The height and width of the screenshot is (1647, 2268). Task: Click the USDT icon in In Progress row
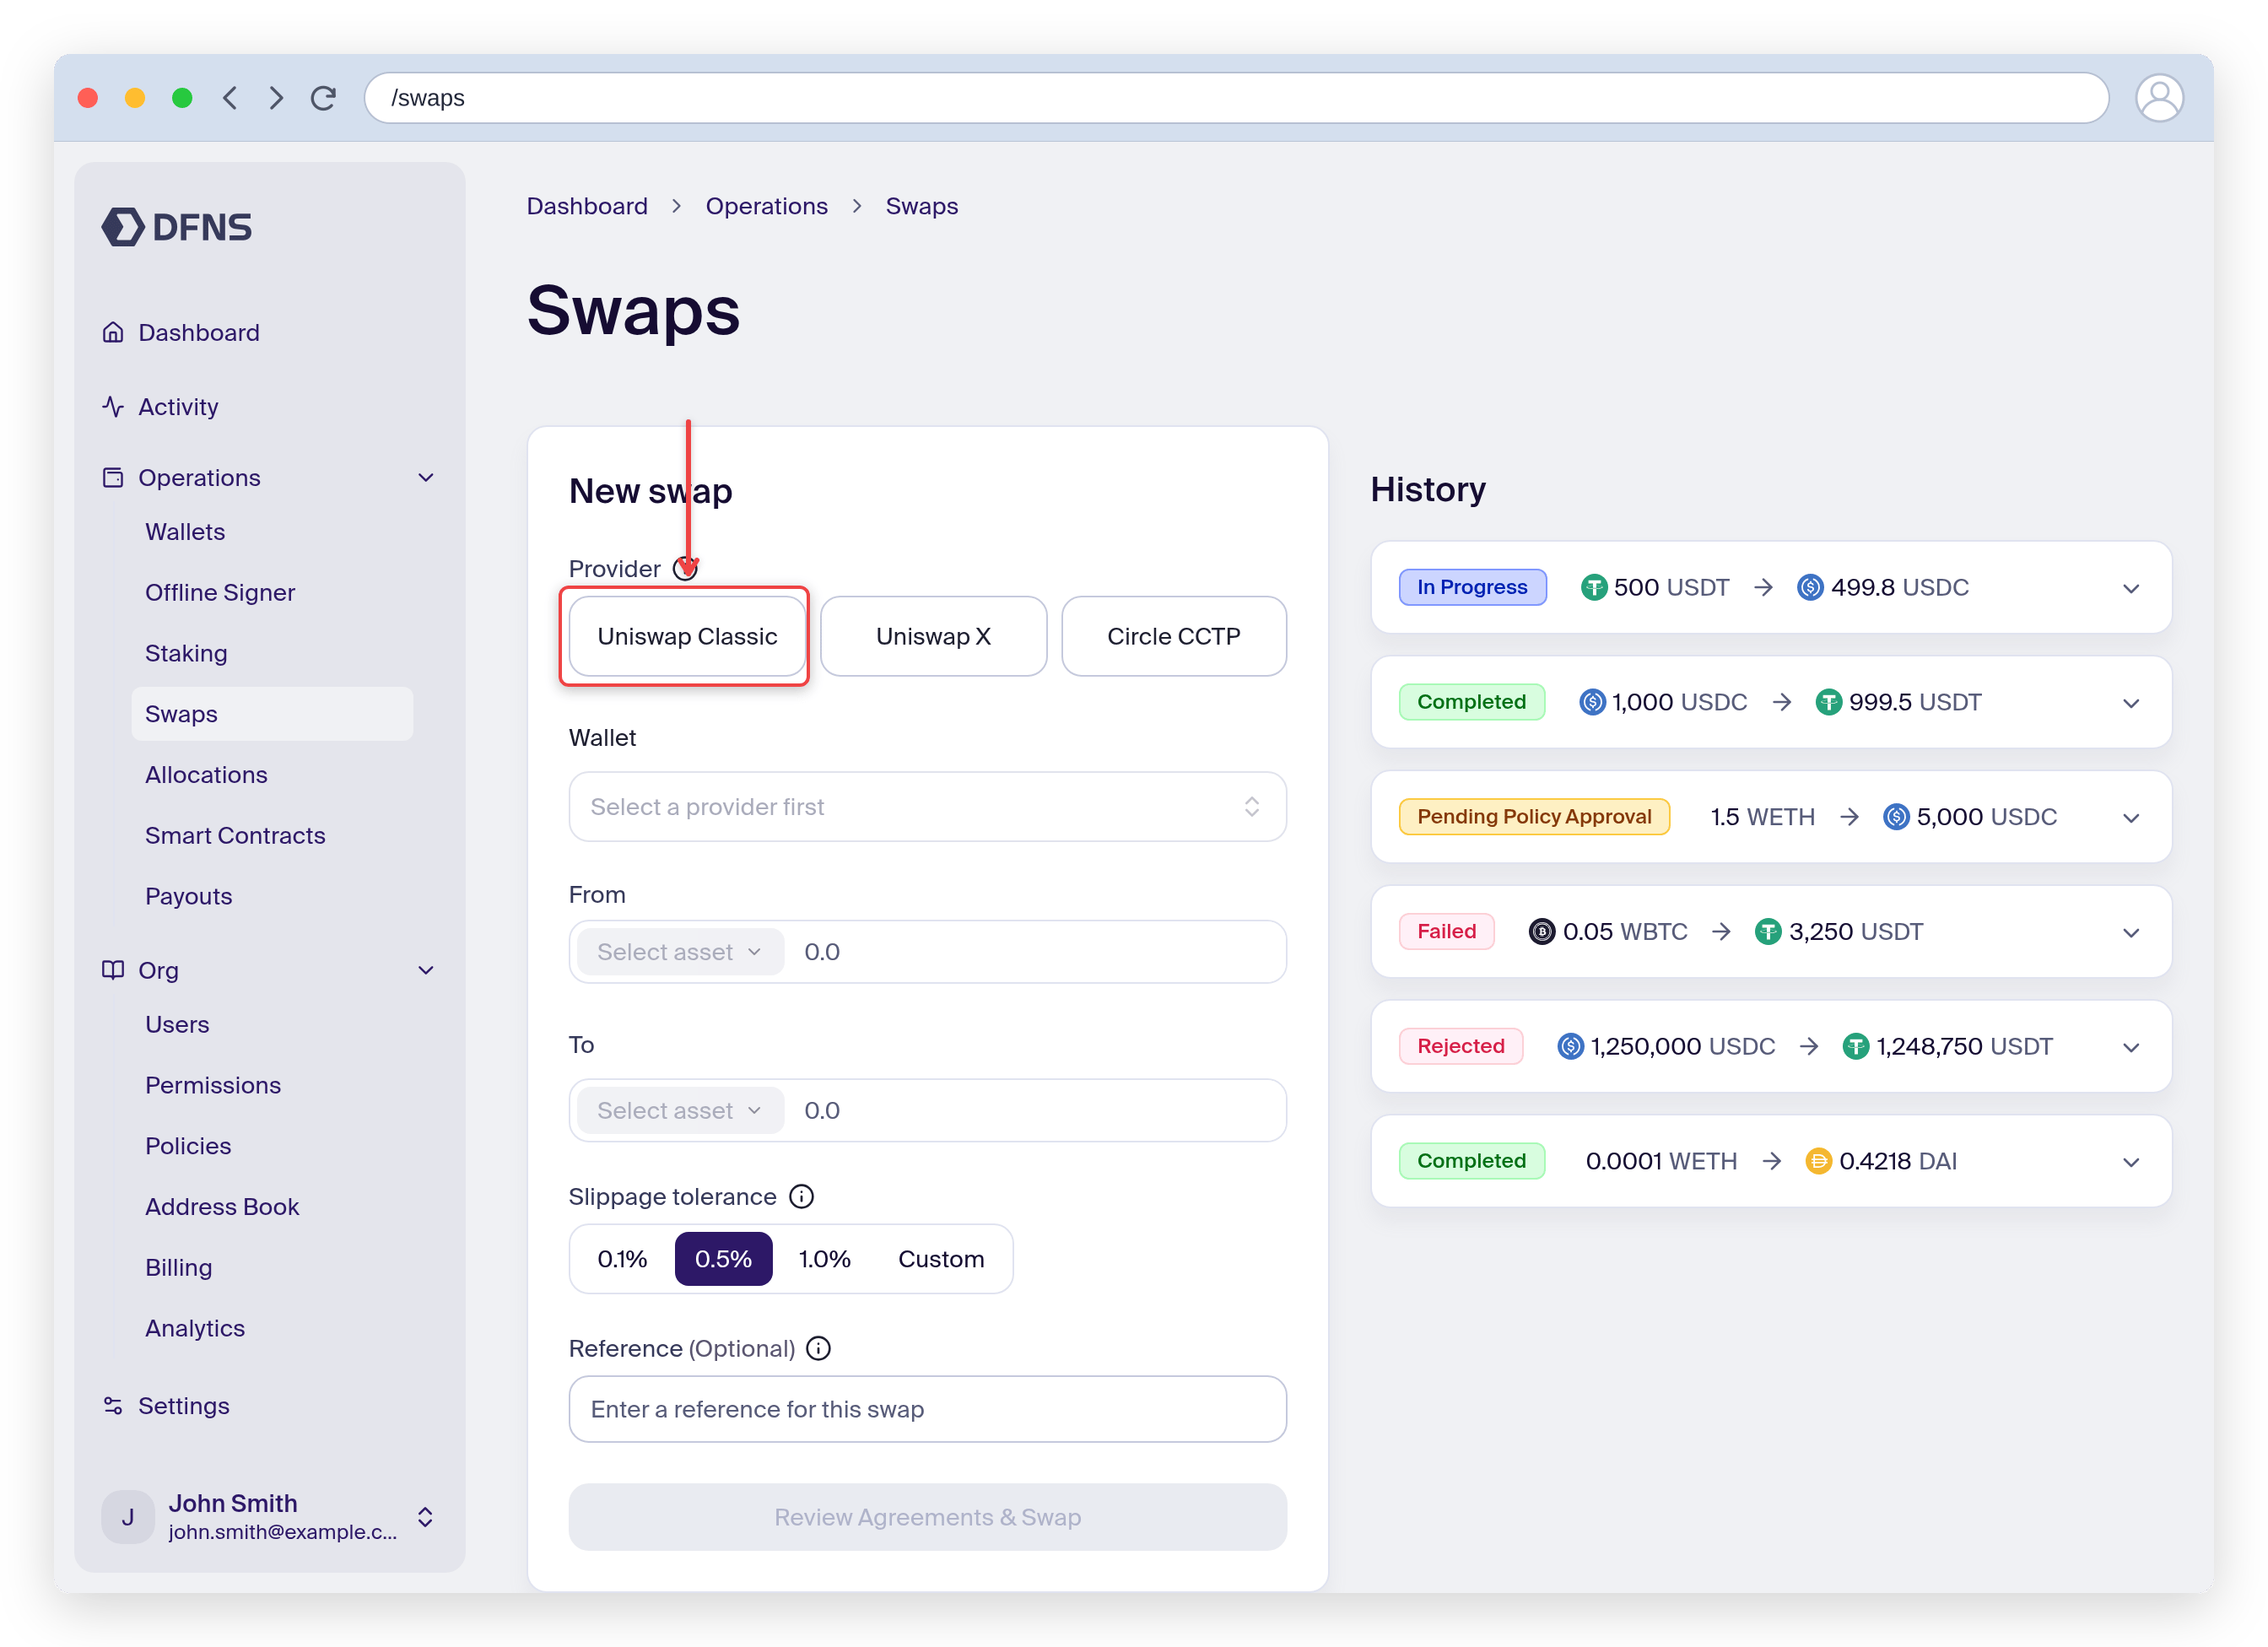1594,588
